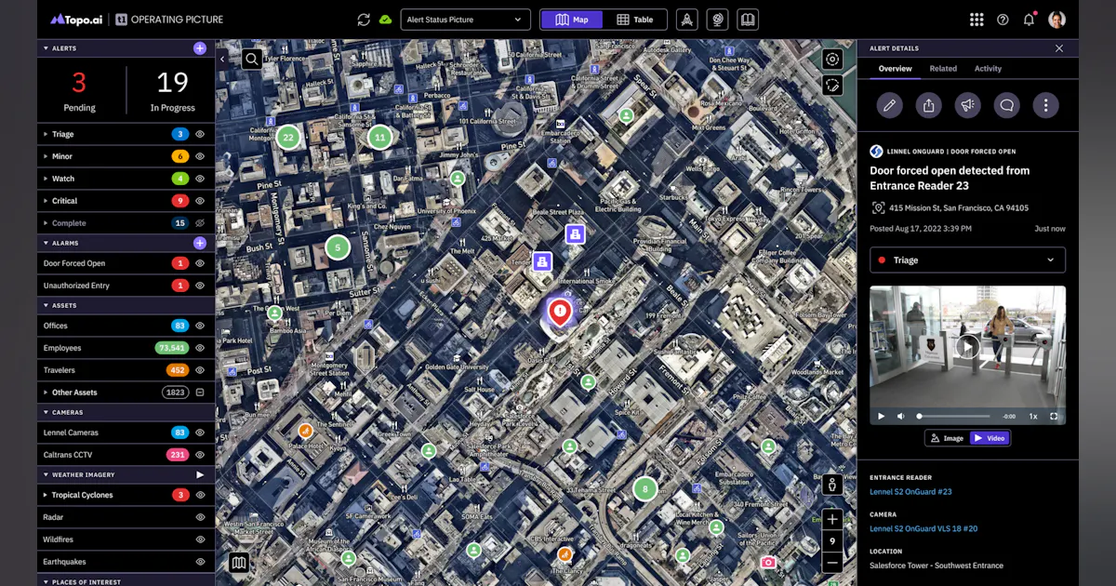Toggle visibility of Watch alerts

(x=200, y=179)
